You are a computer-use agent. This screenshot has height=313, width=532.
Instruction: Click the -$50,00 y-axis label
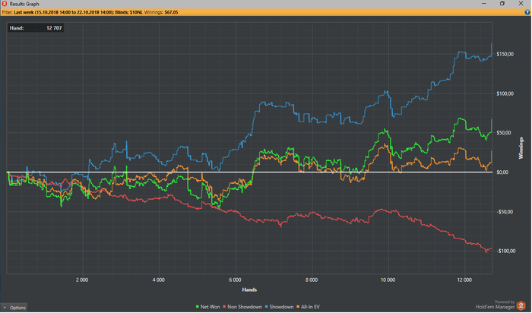click(x=504, y=212)
